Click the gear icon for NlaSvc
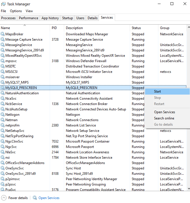This screenshot has width=190, height=203. pyautogui.click(x=3, y=152)
